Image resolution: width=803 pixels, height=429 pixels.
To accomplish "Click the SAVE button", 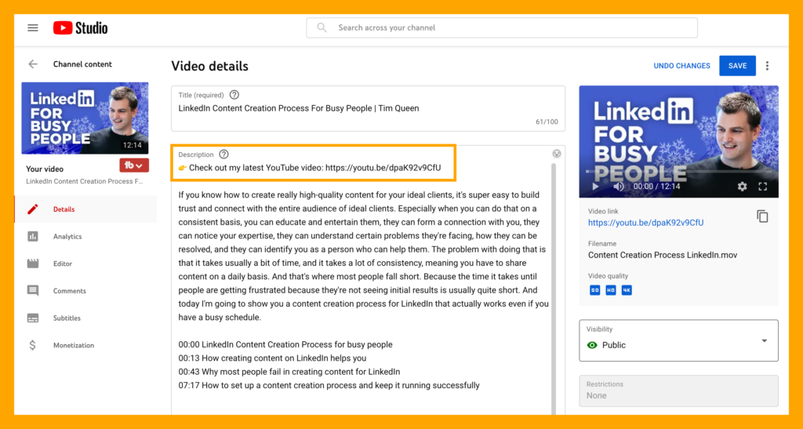I will [x=737, y=66].
